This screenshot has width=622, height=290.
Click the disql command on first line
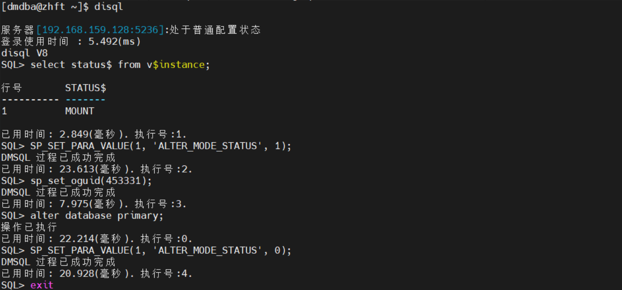pyautogui.click(x=109, y=7)
